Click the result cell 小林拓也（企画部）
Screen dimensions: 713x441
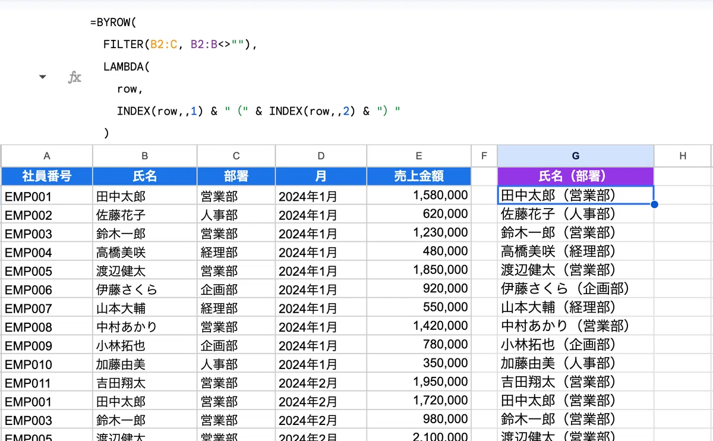(575, 345)
